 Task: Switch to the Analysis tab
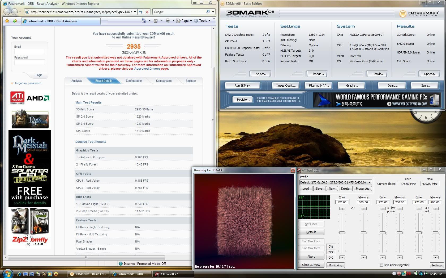76,81
